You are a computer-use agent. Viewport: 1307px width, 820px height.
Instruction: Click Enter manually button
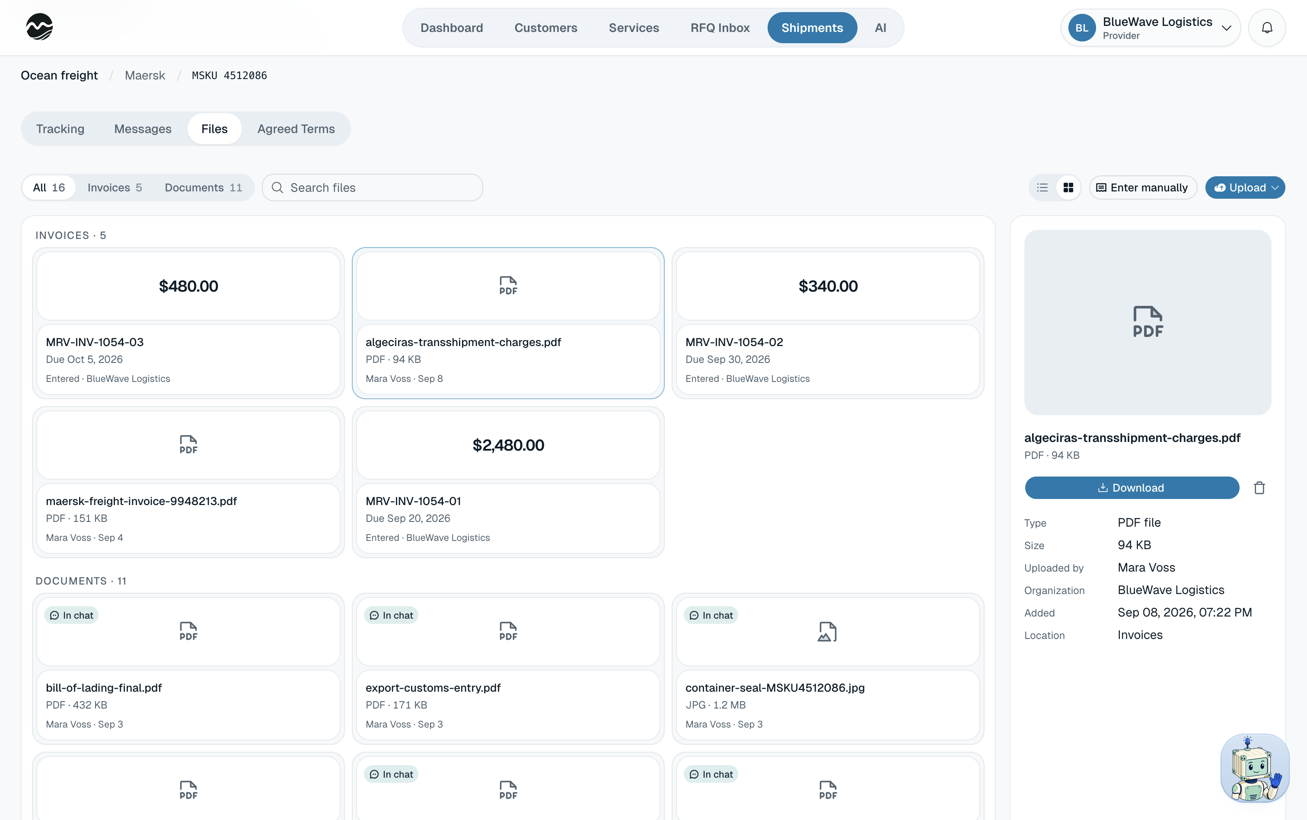(1143, 188)
